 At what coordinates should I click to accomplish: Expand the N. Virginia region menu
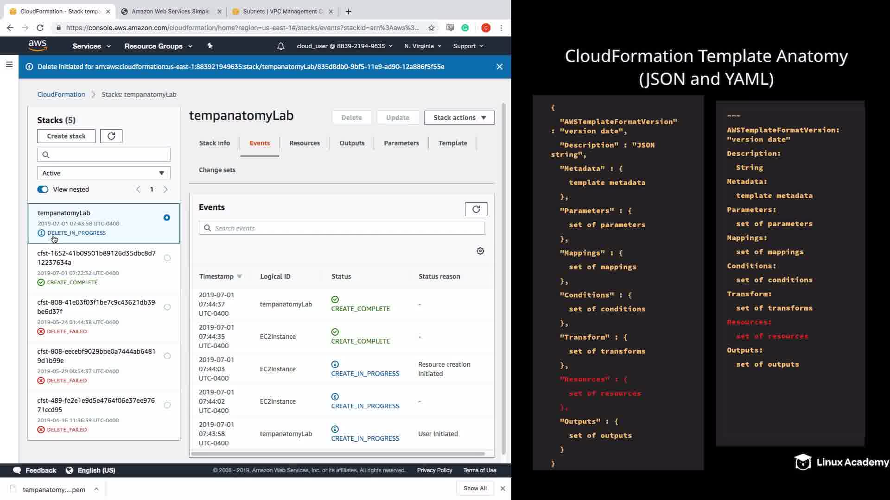coord(422,46)
